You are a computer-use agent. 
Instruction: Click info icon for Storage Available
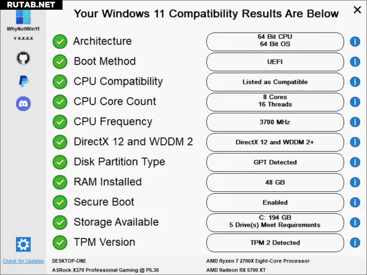(x=355, y=222)
